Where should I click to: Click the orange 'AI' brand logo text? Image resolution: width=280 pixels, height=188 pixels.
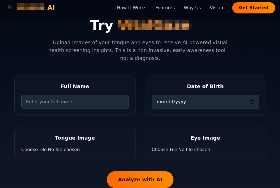(51, 8)
